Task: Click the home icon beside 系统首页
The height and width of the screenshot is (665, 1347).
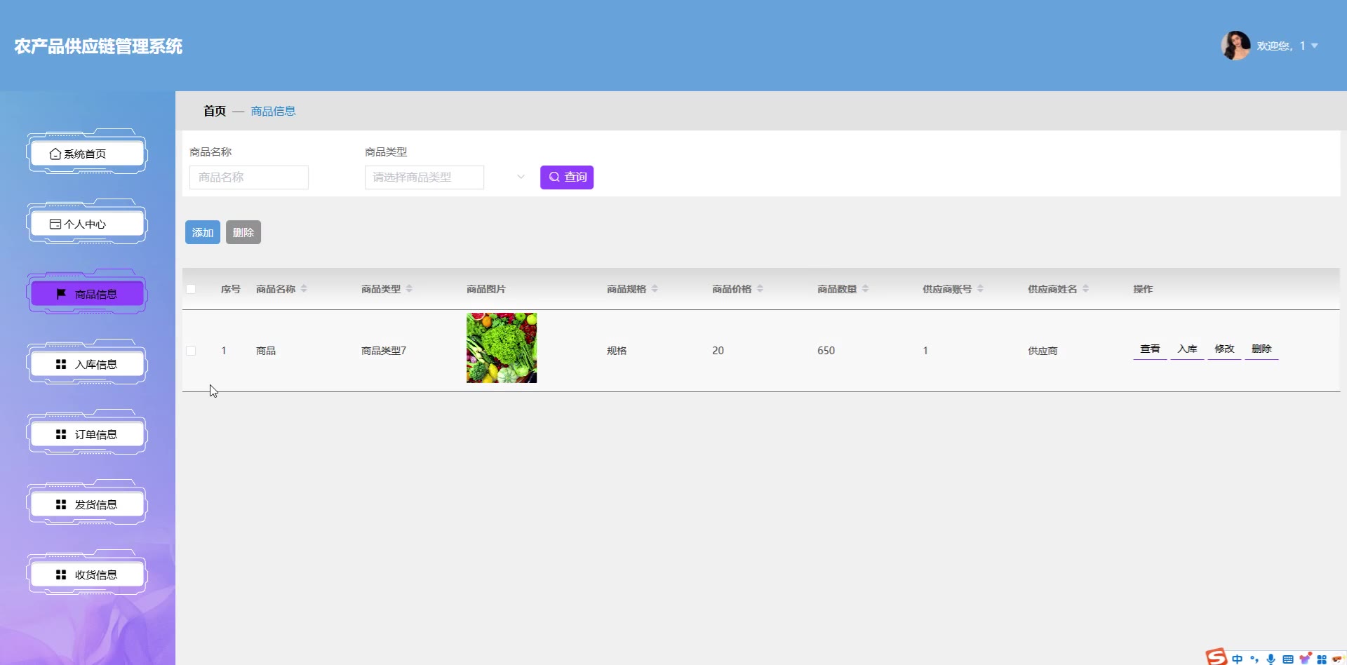Action: point(55,154)
